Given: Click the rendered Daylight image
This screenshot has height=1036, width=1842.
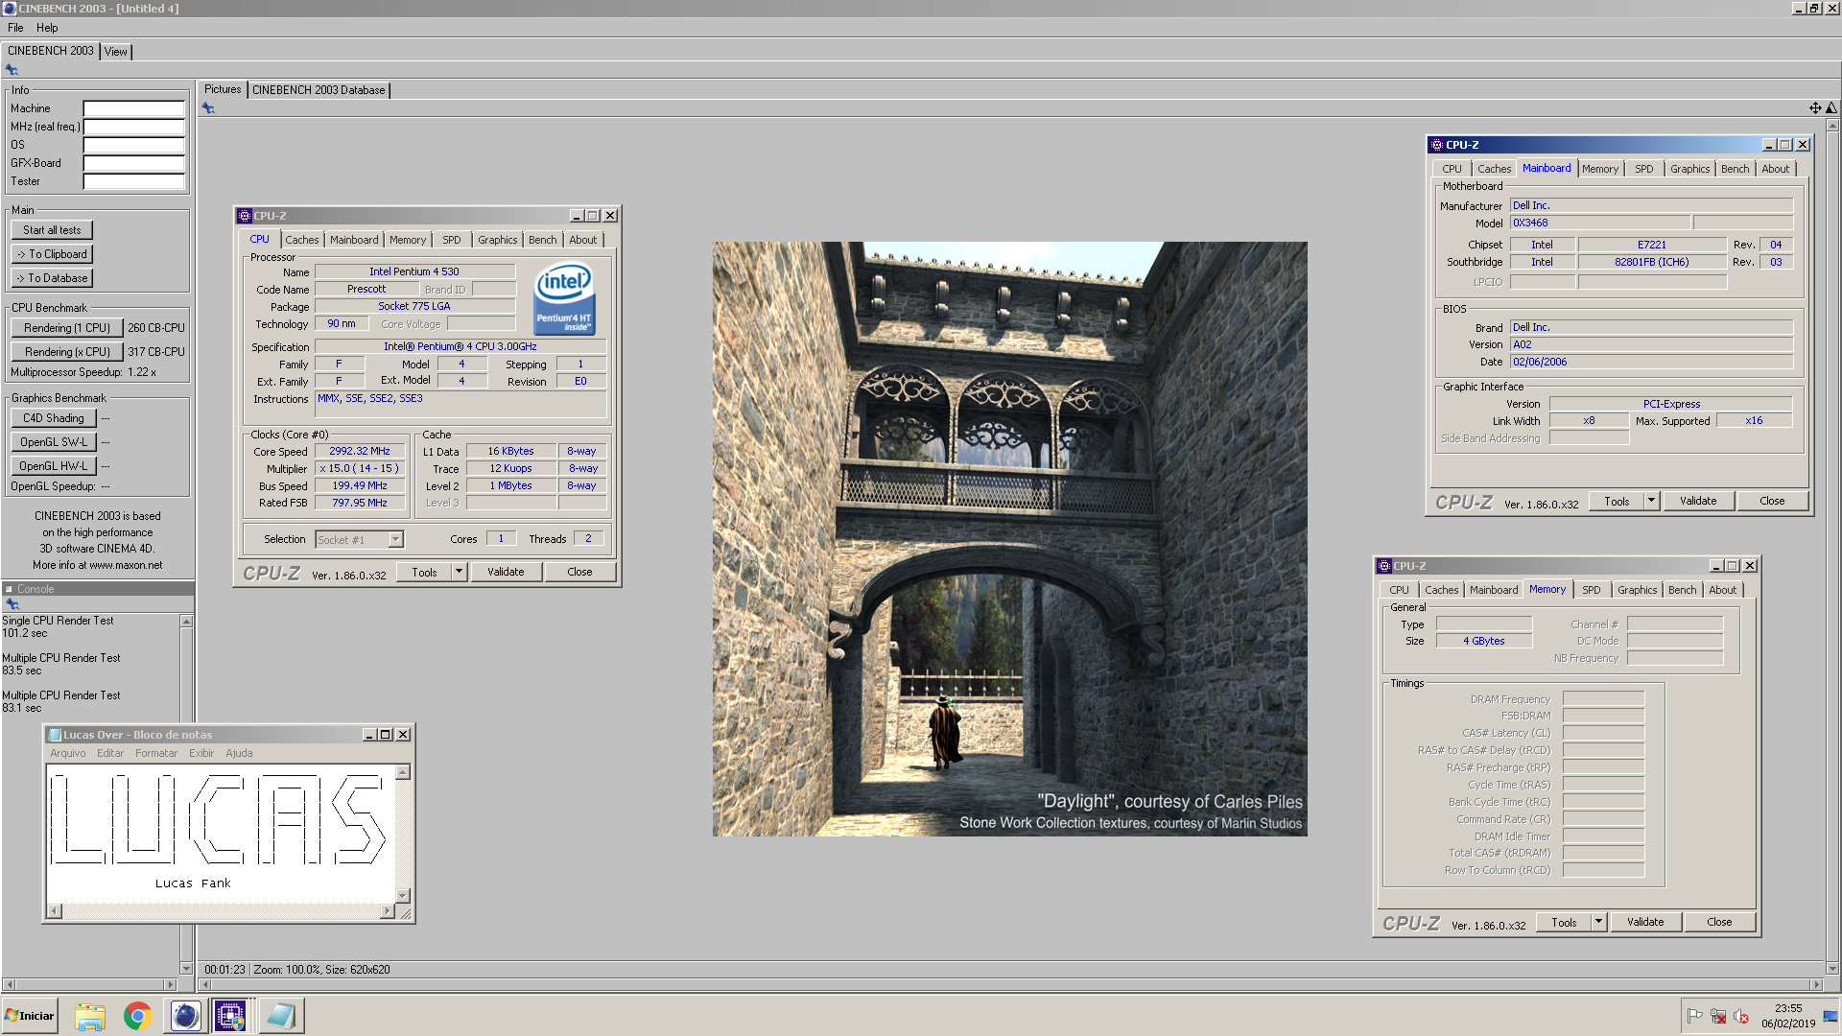Looking at the screenshot, I should (1009, 539).
